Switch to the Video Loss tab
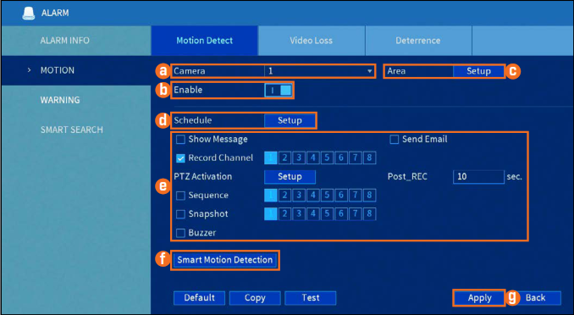 click(312, 41)
